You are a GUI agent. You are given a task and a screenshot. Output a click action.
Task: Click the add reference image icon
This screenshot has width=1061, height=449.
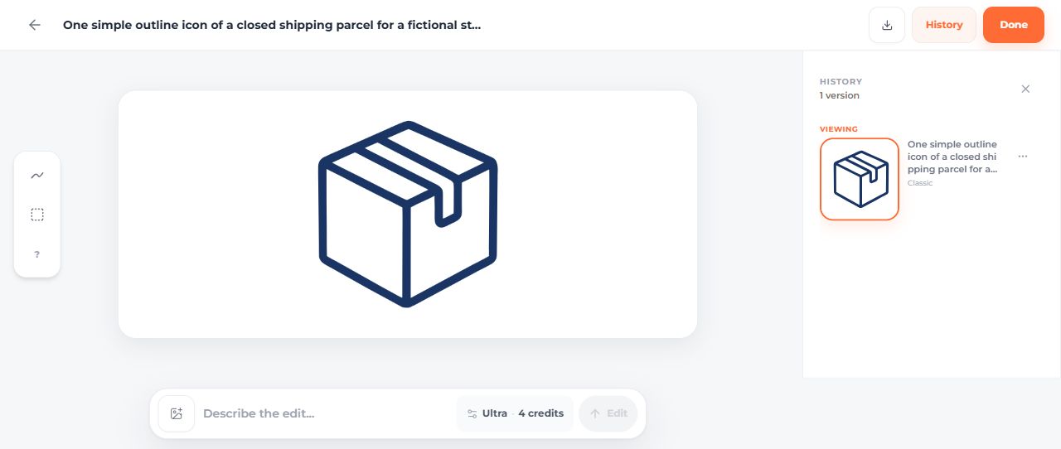177,413
